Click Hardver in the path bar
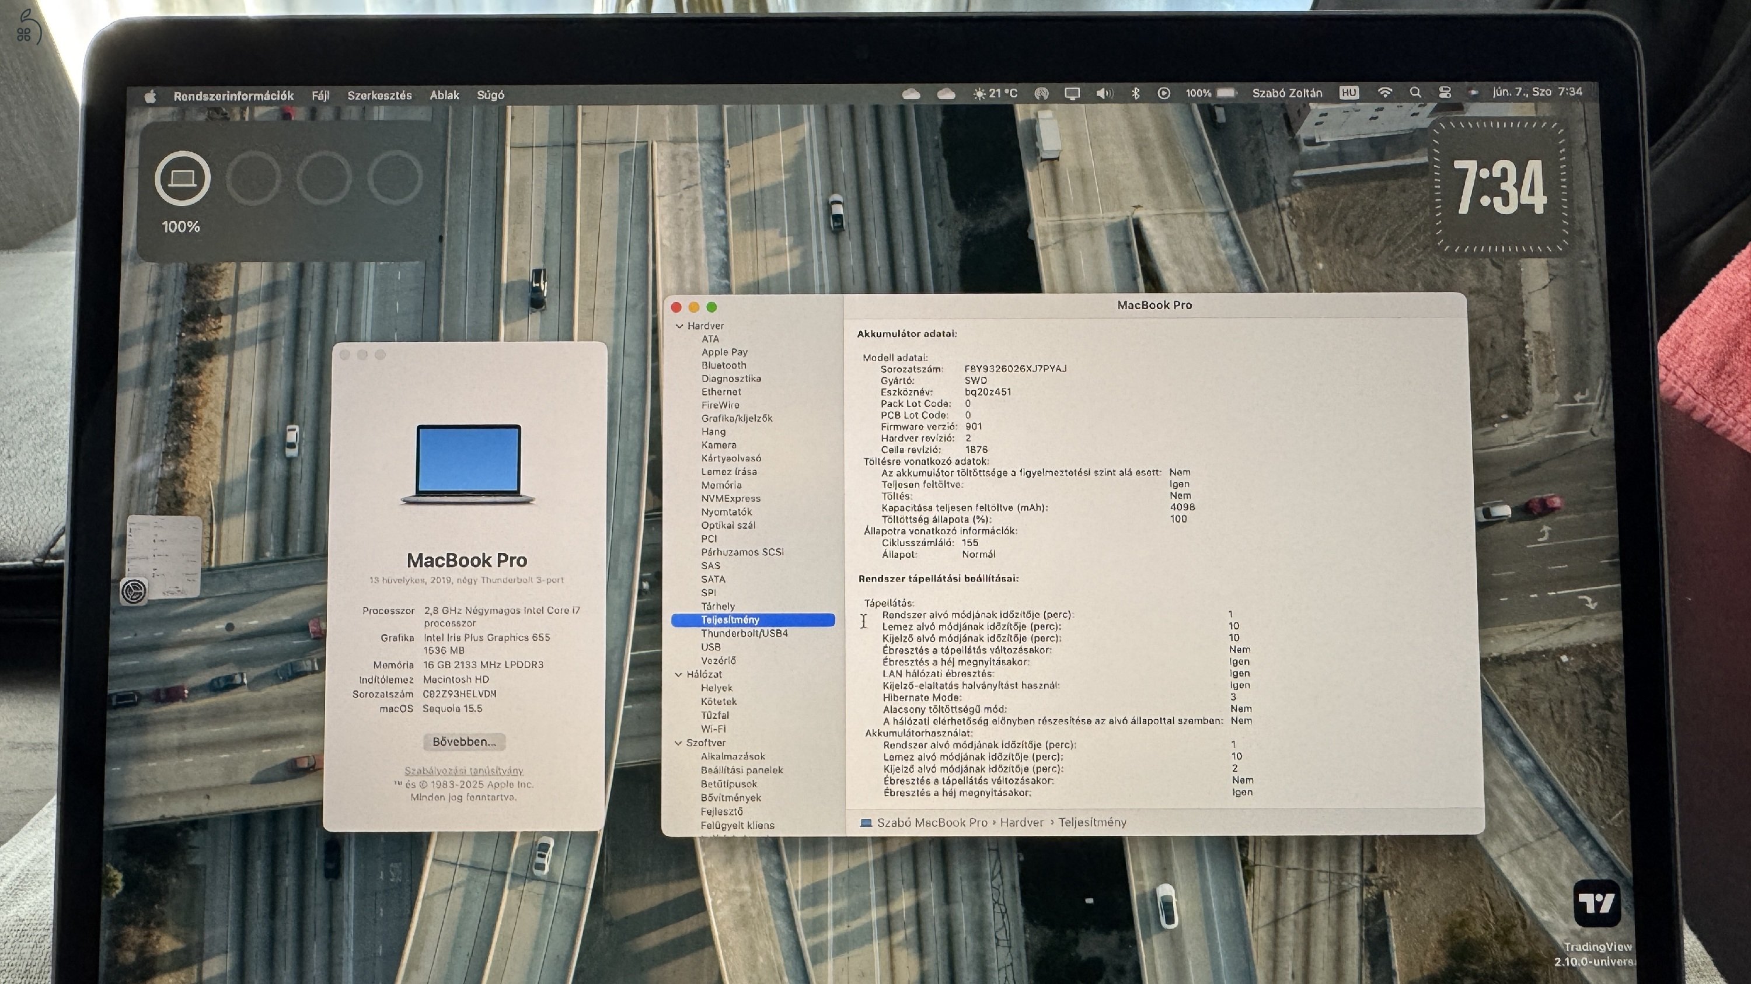This screenshot has height=984, width=1751. (x=1021, y=822)
